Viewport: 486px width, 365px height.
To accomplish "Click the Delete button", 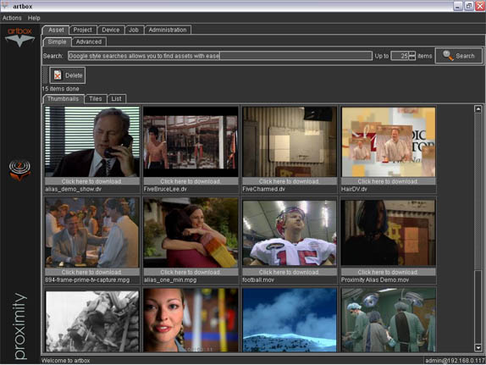I will [x=68, y=75].
